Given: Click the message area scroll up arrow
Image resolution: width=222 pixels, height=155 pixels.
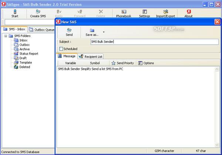Looking at the screenshot, I should [x=217, y=69].
